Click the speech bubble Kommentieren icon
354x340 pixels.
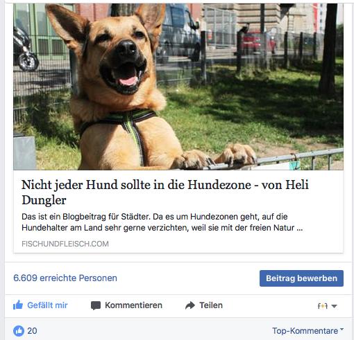click(96, 305)
